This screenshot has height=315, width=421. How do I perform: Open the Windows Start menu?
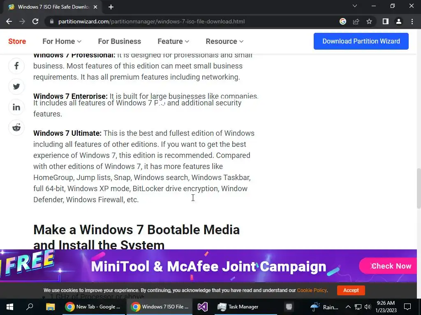pos(10,307)
